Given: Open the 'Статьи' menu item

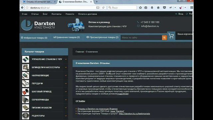Looking at the screenshot, I should pyautogui.click(x=35, y=14).
